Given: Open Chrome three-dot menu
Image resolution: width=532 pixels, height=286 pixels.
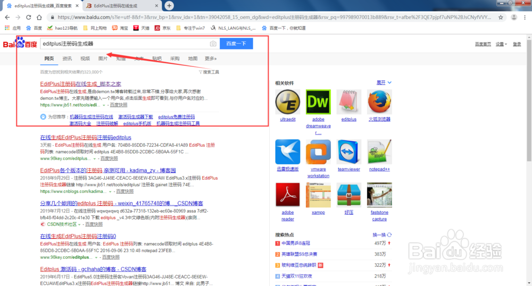Looking at the screenshot, I should pyautogui.click(x=525, y=18).
